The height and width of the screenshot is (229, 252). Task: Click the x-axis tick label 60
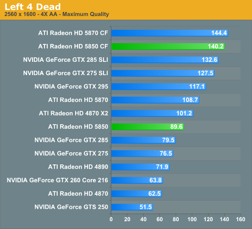[x=159, y=219]
